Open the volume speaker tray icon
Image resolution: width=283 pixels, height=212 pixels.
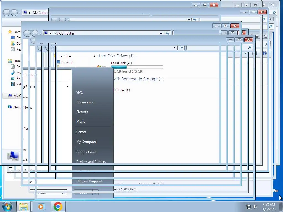pos(255,207)
